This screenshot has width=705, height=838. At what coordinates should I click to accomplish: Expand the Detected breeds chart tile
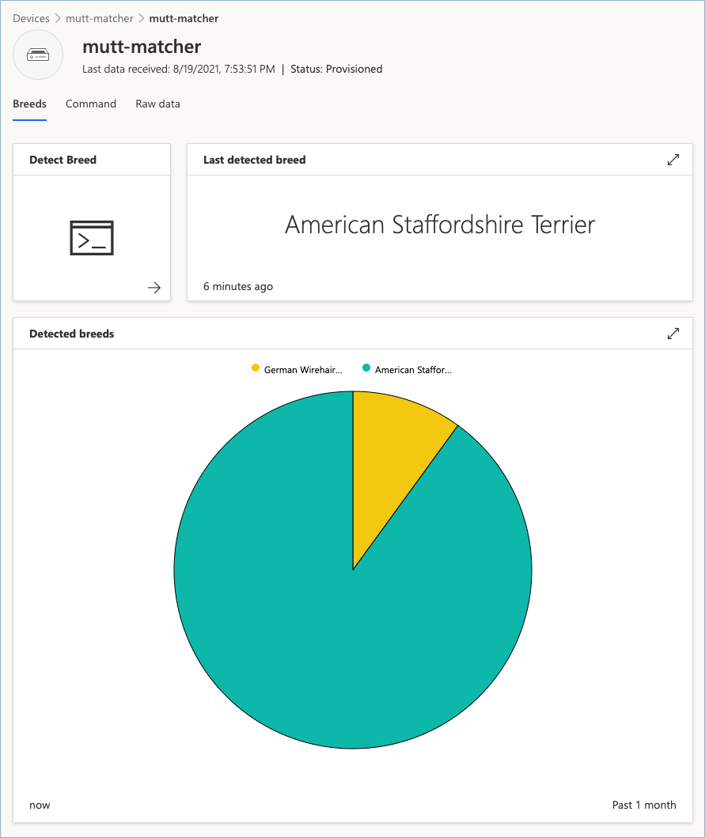pyautogui.click(x=673, y=334)
